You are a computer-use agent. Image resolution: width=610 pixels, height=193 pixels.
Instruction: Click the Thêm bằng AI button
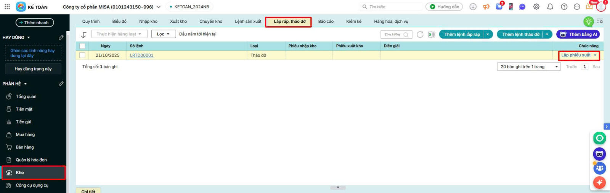click(578, 35)
